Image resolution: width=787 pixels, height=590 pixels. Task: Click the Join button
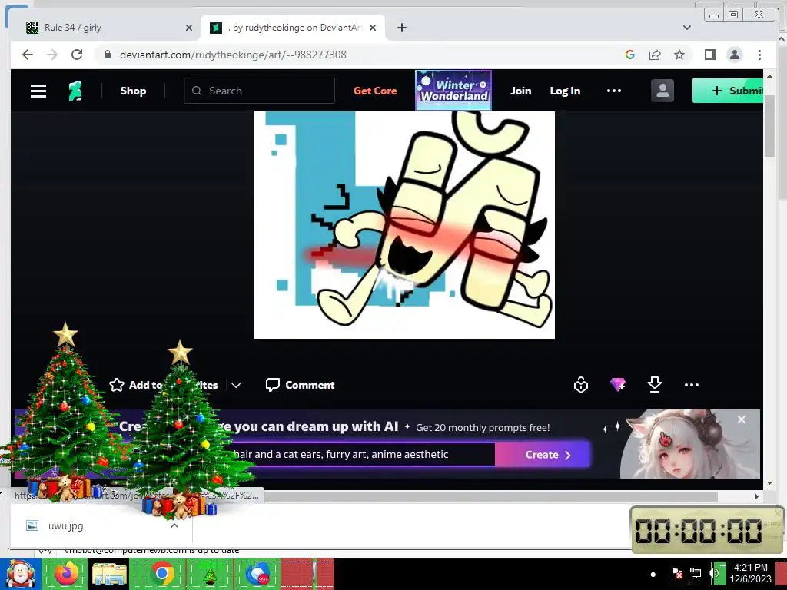(520, 91)
